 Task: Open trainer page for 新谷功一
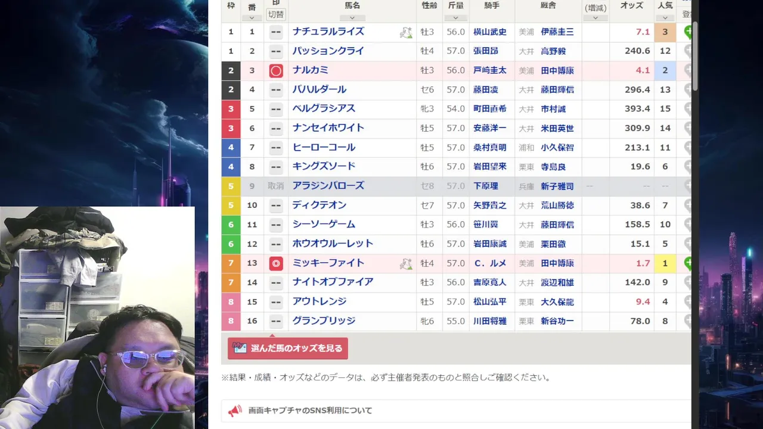(557, 321)
